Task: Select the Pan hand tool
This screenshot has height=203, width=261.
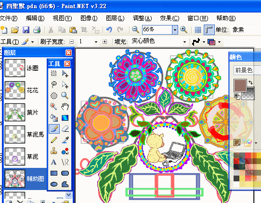Action: click(65, 107)
